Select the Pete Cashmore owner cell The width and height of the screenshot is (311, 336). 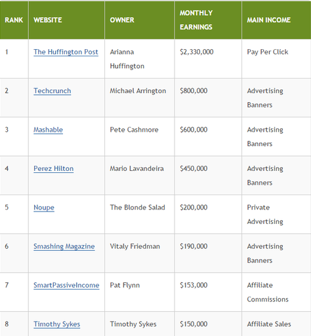(x=140, y=136)
